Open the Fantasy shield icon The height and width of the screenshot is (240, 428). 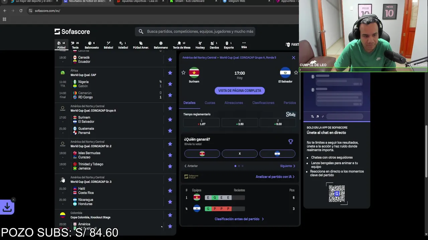pos(288,44)
